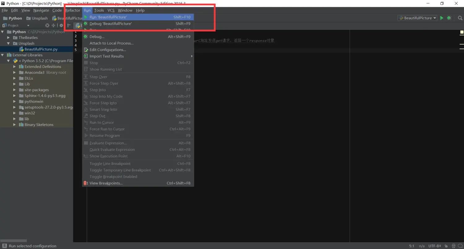Screen dimensions: 464x249
Task: Choose View Breakpoints... menu entry
Action: [x=138, y=183]
